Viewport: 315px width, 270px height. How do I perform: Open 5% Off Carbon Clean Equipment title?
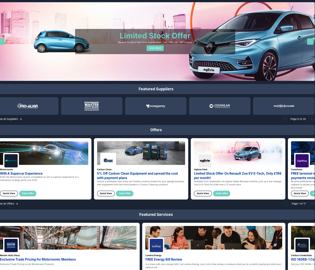click(137, 176)
